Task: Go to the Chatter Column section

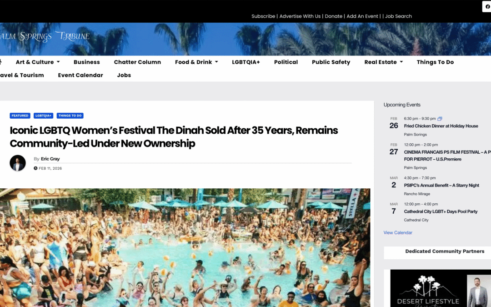Action: pyautogui.click(x=137, y=62)
